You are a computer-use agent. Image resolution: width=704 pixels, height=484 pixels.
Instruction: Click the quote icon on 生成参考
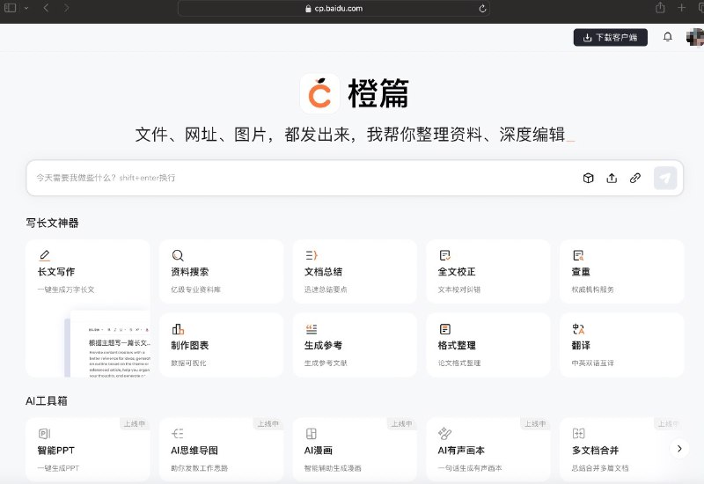[x=312, y=329]
